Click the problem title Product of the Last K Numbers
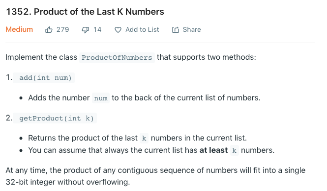Screen dimensions: 327x191 click(x=85, y=12)
